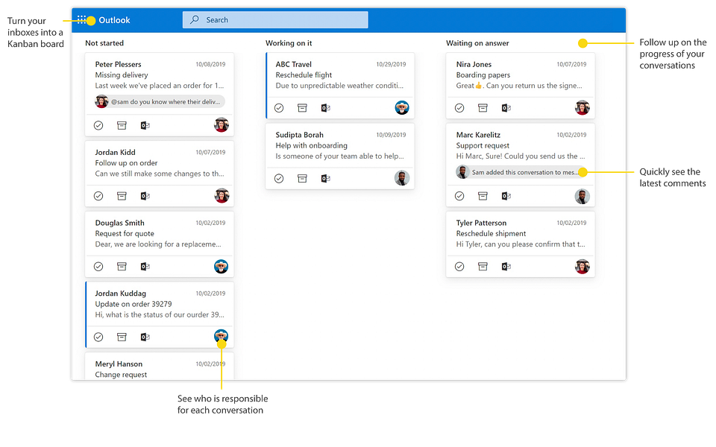Click sender name Meryl Hanson
The height and width of the screenshot is (447, 716).
119,364
